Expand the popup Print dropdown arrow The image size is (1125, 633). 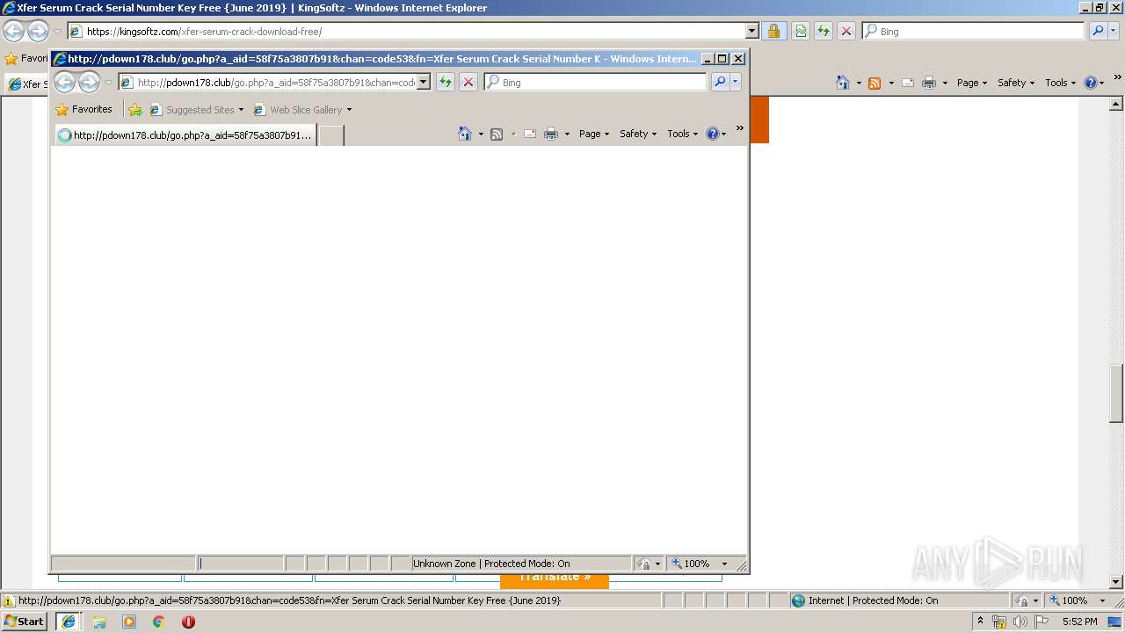(567, 134)
